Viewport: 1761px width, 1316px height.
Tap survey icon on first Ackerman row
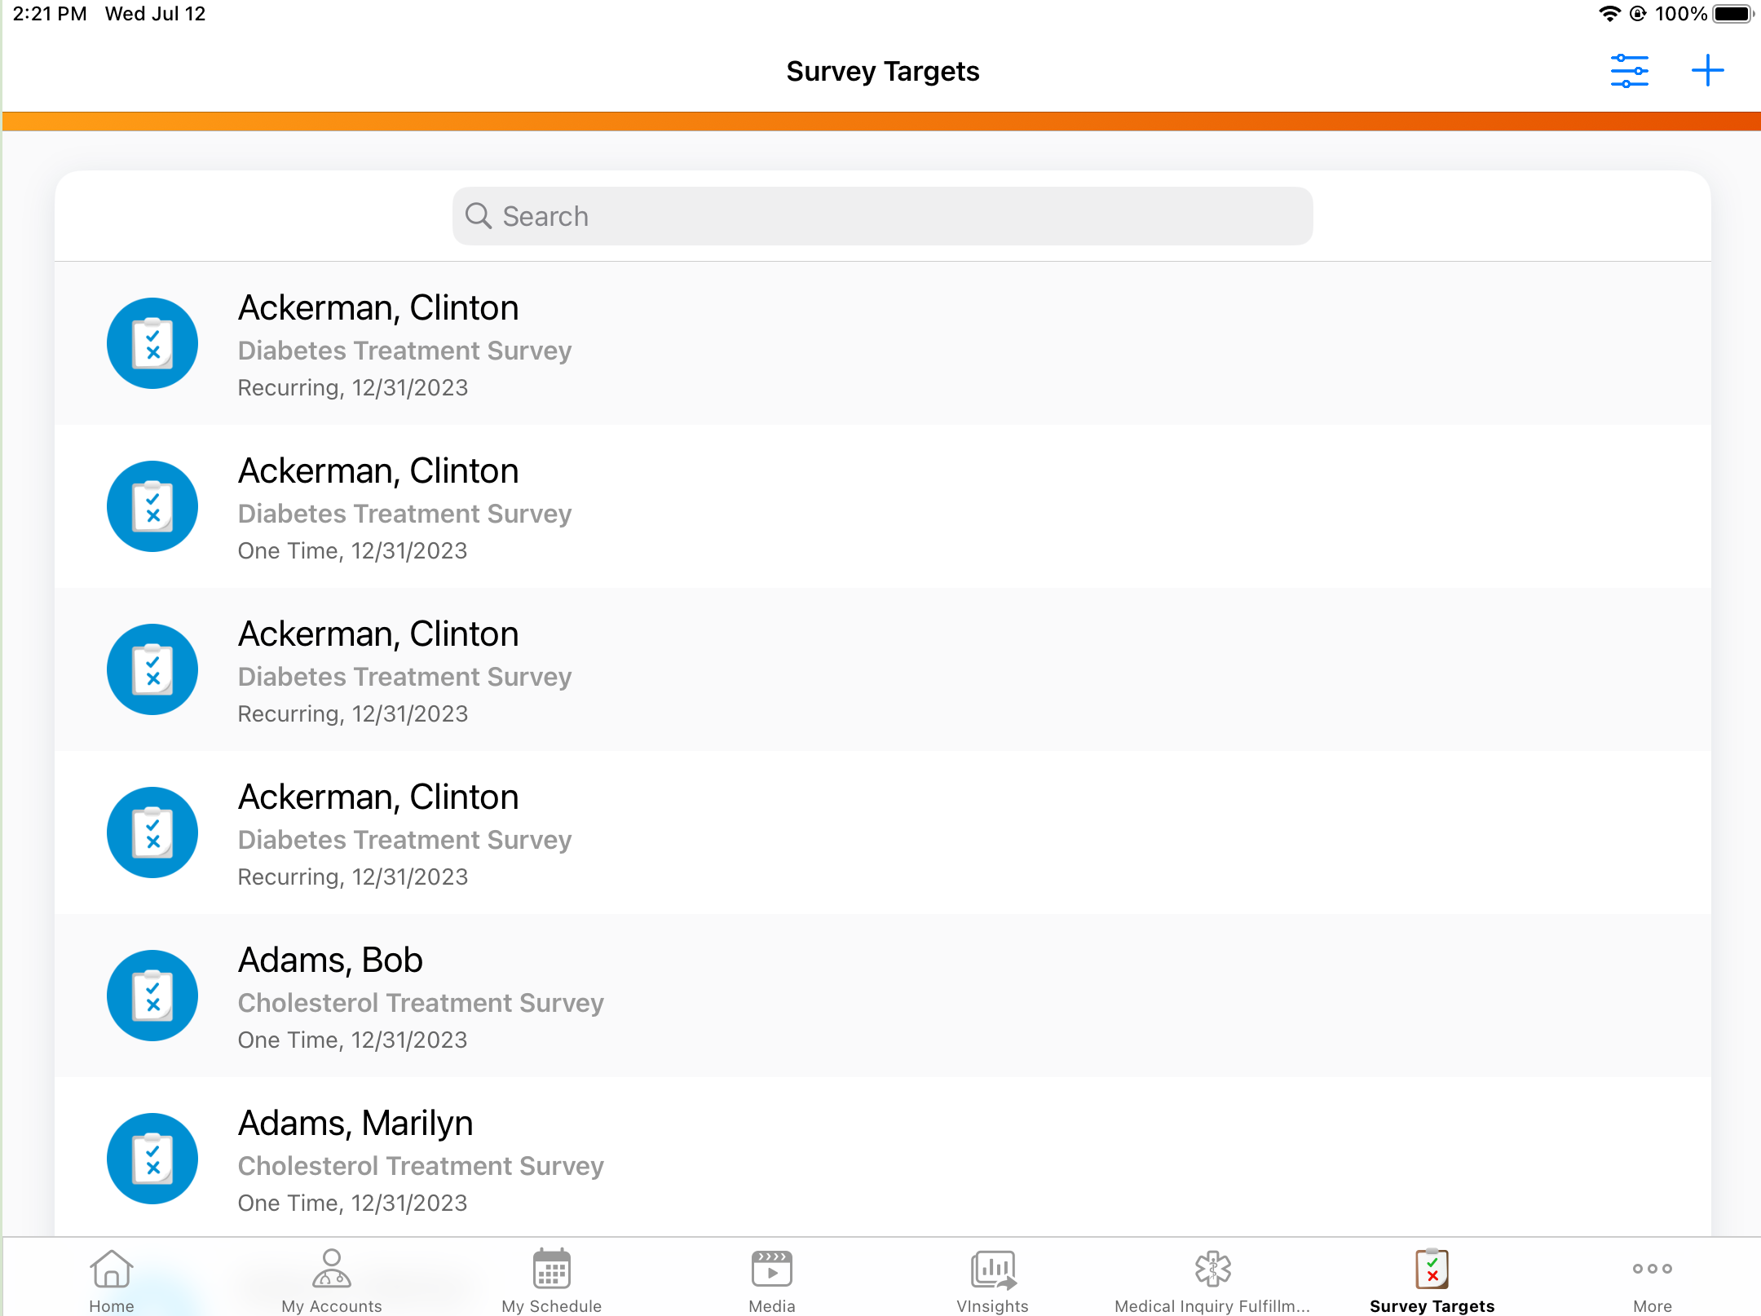pyautogui.click(x=152, y=342)
